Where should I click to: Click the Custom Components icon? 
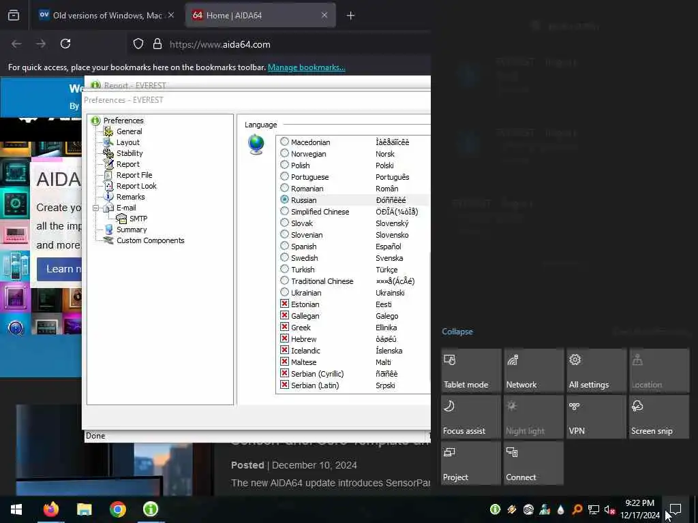(108, 240)
